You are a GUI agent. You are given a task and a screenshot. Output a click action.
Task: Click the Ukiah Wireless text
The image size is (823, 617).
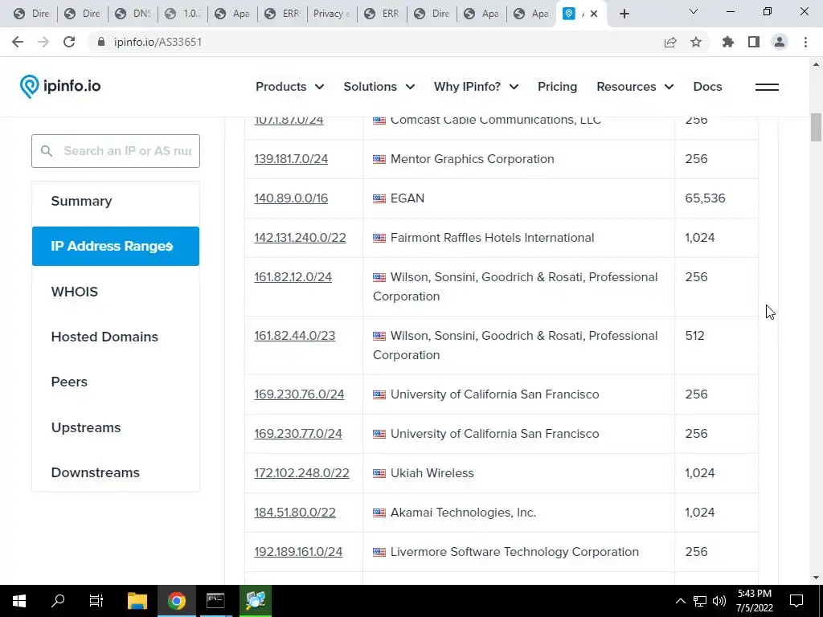432,473
